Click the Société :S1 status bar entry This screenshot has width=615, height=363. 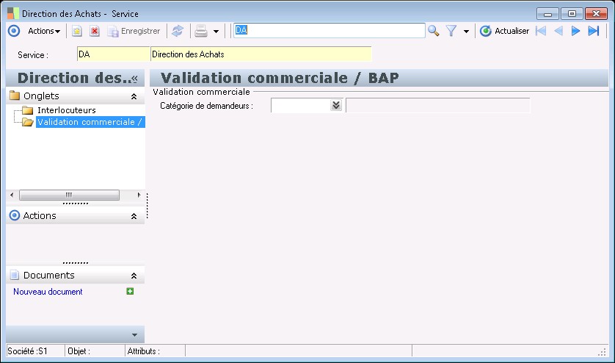[36, 351]
